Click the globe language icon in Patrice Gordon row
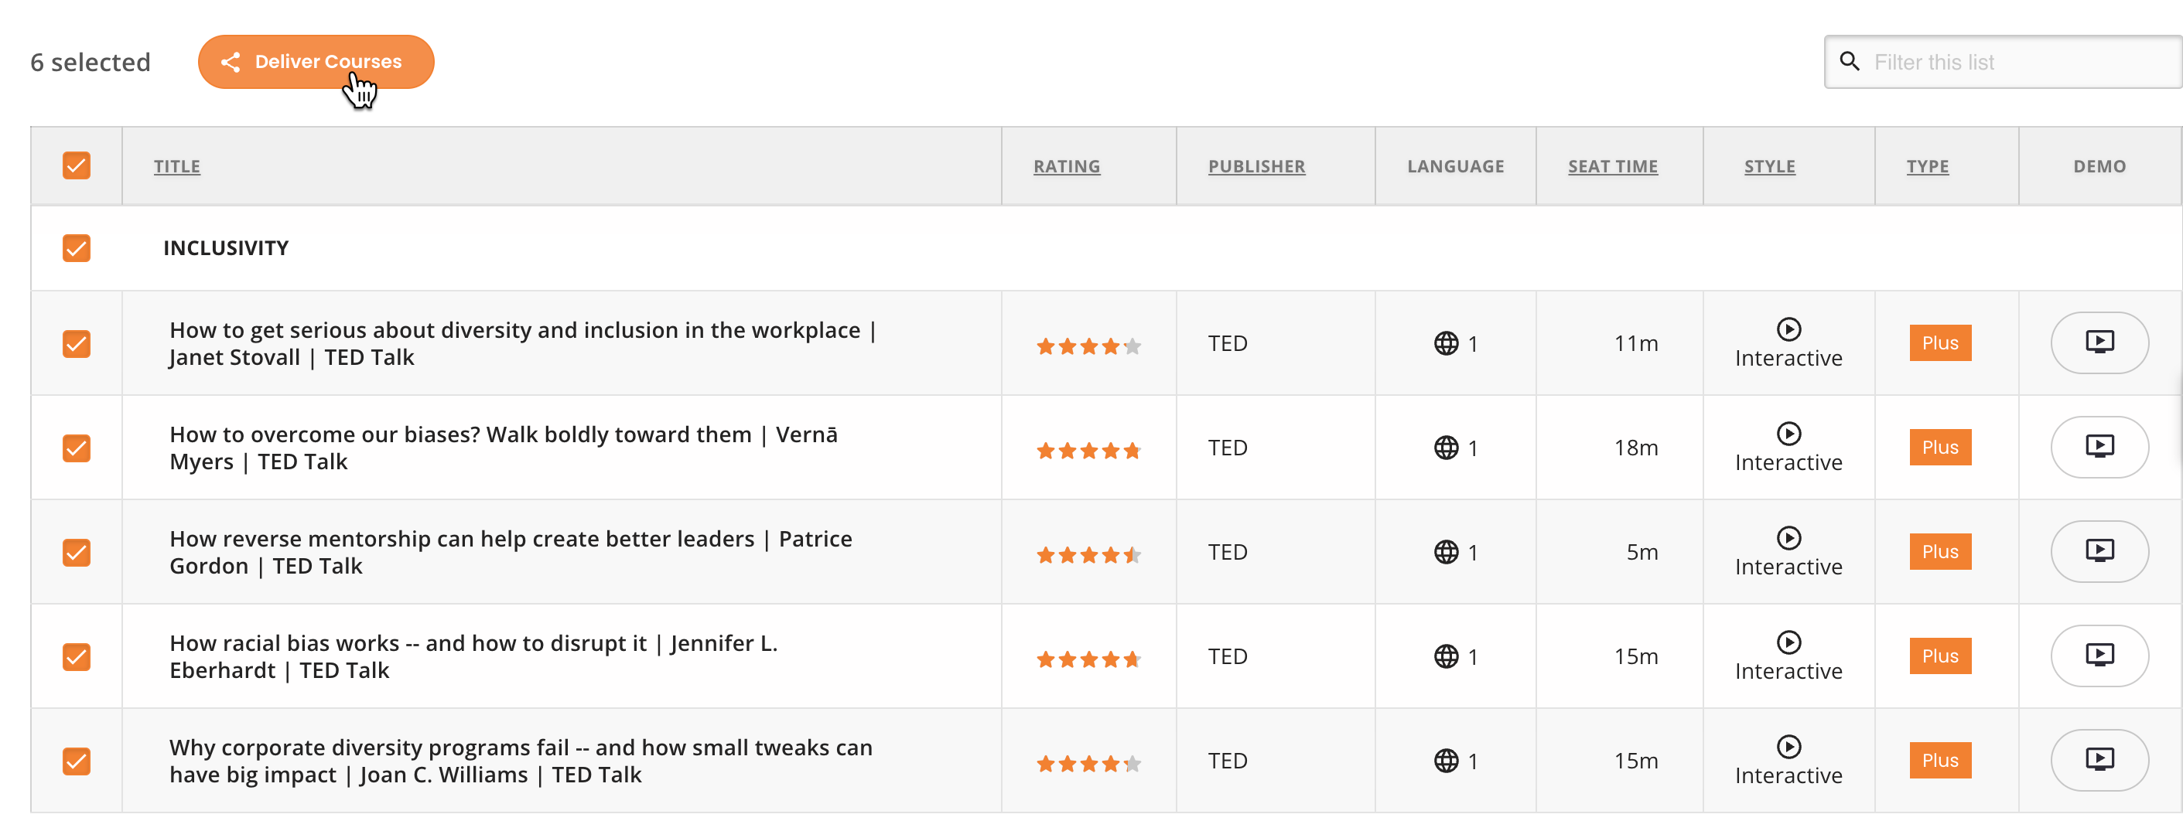 [1446, 551]
